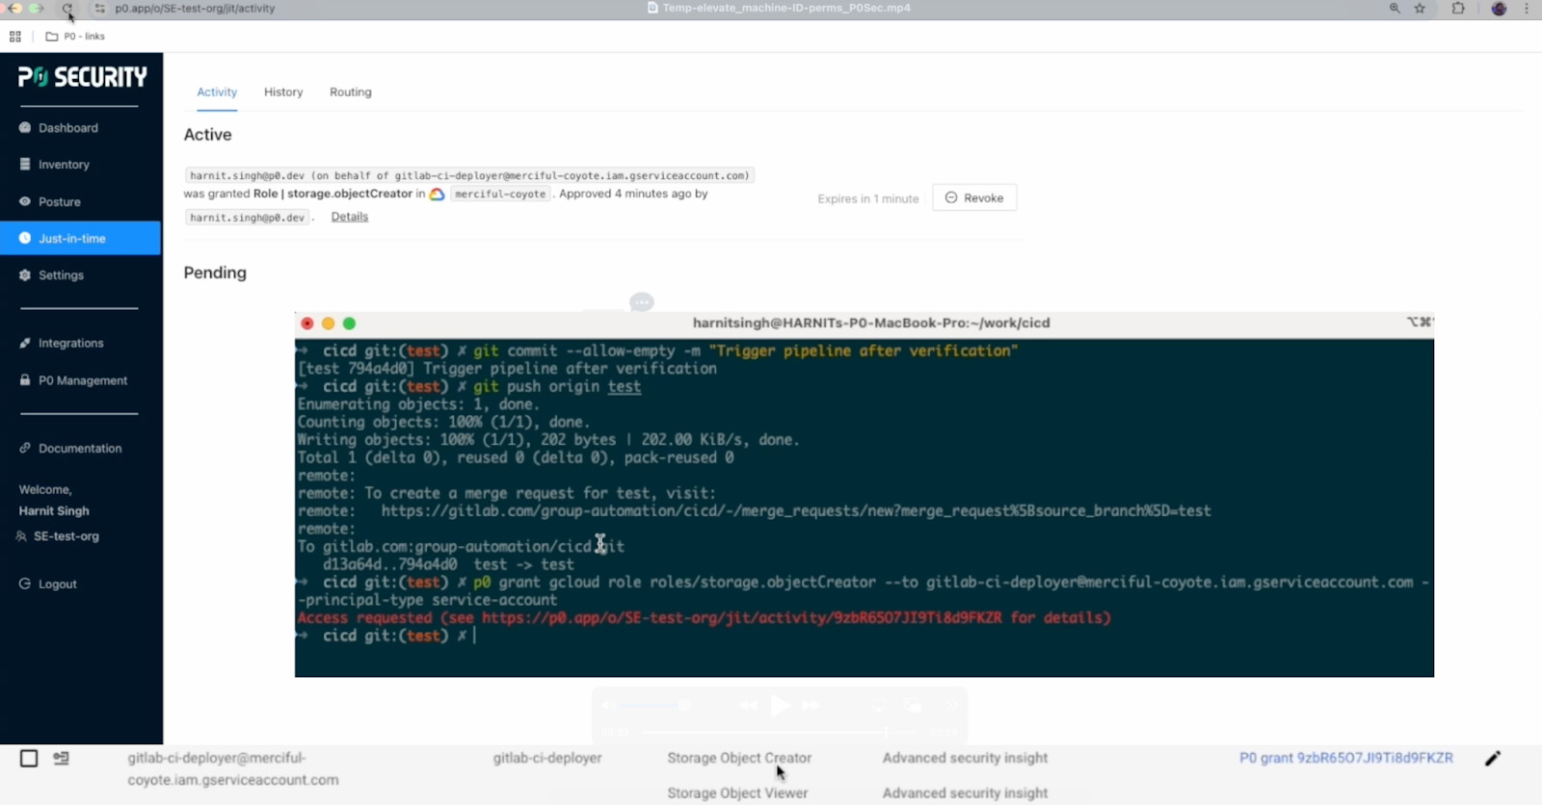
Task: Click 'Storage Object Viewer' role text
Action: coord(737,793)
